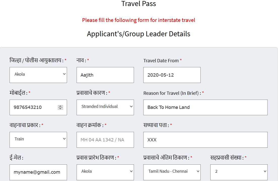This screenshot has width=278, height=181.
Task: Expand the vehicle type Train dropdown
Action: pyautogui.click(x=38, y=139)
